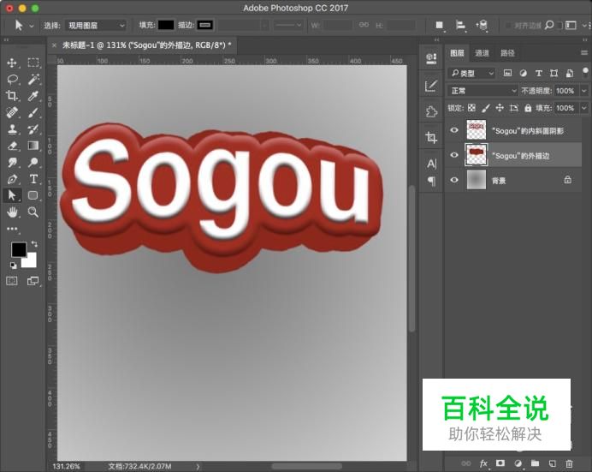Open the Layers panel options menu
Screen dimensions: 592x472
pyautogui.click(x=584, y=53)
